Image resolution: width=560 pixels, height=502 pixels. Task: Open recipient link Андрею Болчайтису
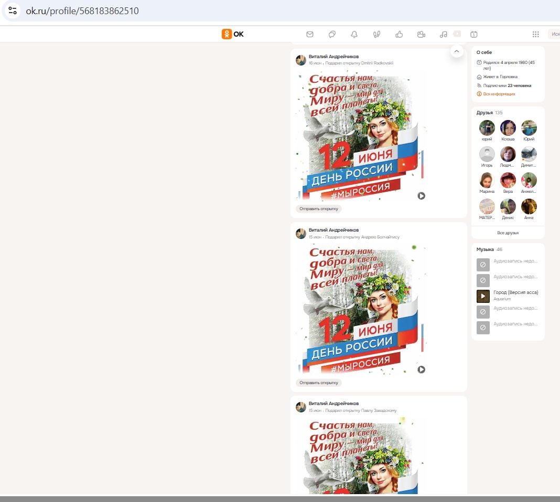pos(380,237)
